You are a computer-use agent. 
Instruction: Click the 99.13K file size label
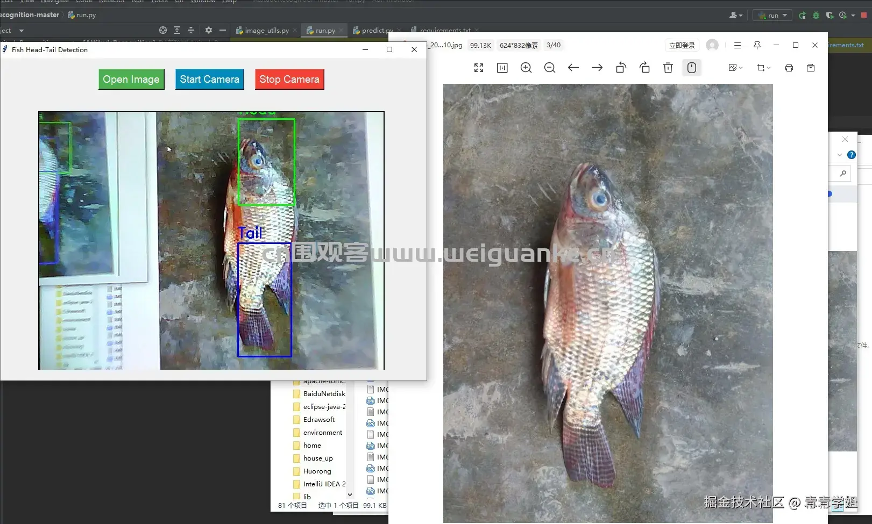[481, 45]
